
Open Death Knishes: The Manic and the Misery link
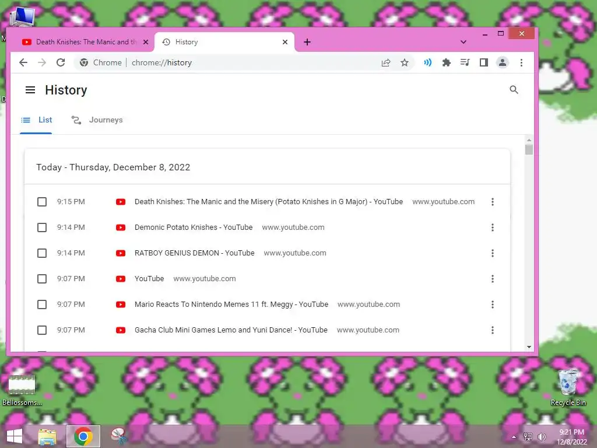pyautogui.click(x=268, y=201)
